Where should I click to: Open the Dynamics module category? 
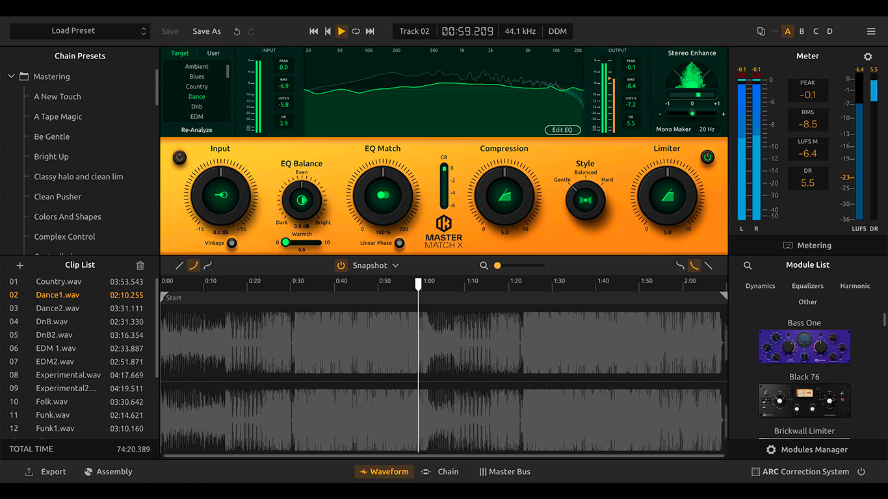click(x=760, y=286)
